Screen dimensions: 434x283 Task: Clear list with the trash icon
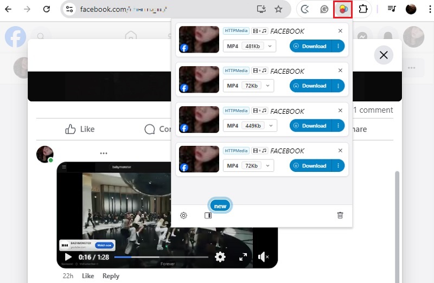coord(340,215)
